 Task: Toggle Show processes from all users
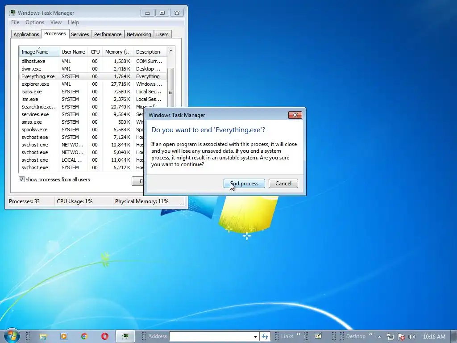[21, 180]
